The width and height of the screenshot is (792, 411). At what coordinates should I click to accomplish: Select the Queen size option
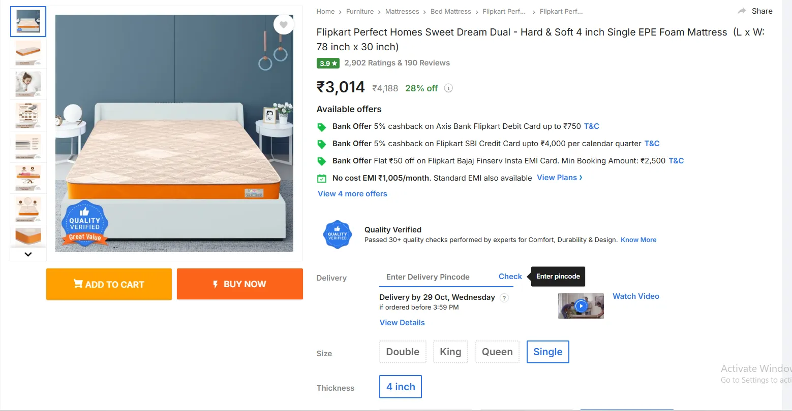pyautogui.click(x=497, y=352)
